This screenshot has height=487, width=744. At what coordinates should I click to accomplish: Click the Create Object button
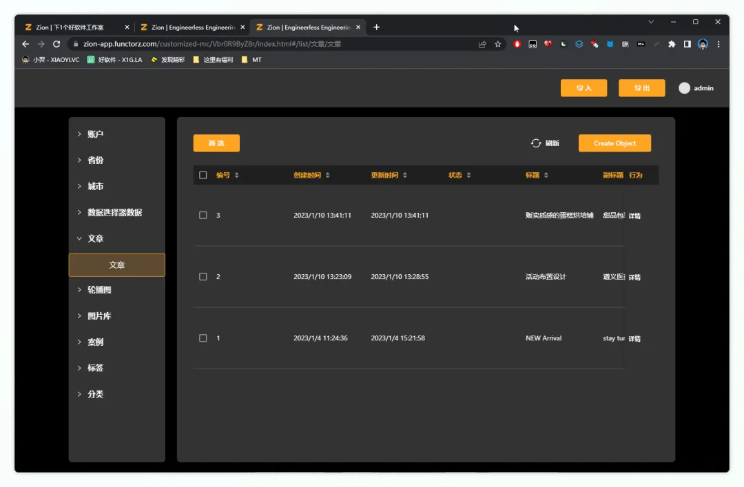614,143
